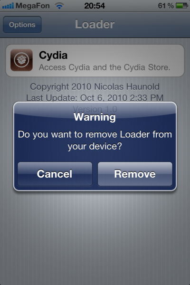Tap the 61 % battery percentage text
This screenshot has width=190, height=285.
click(166, 6)
